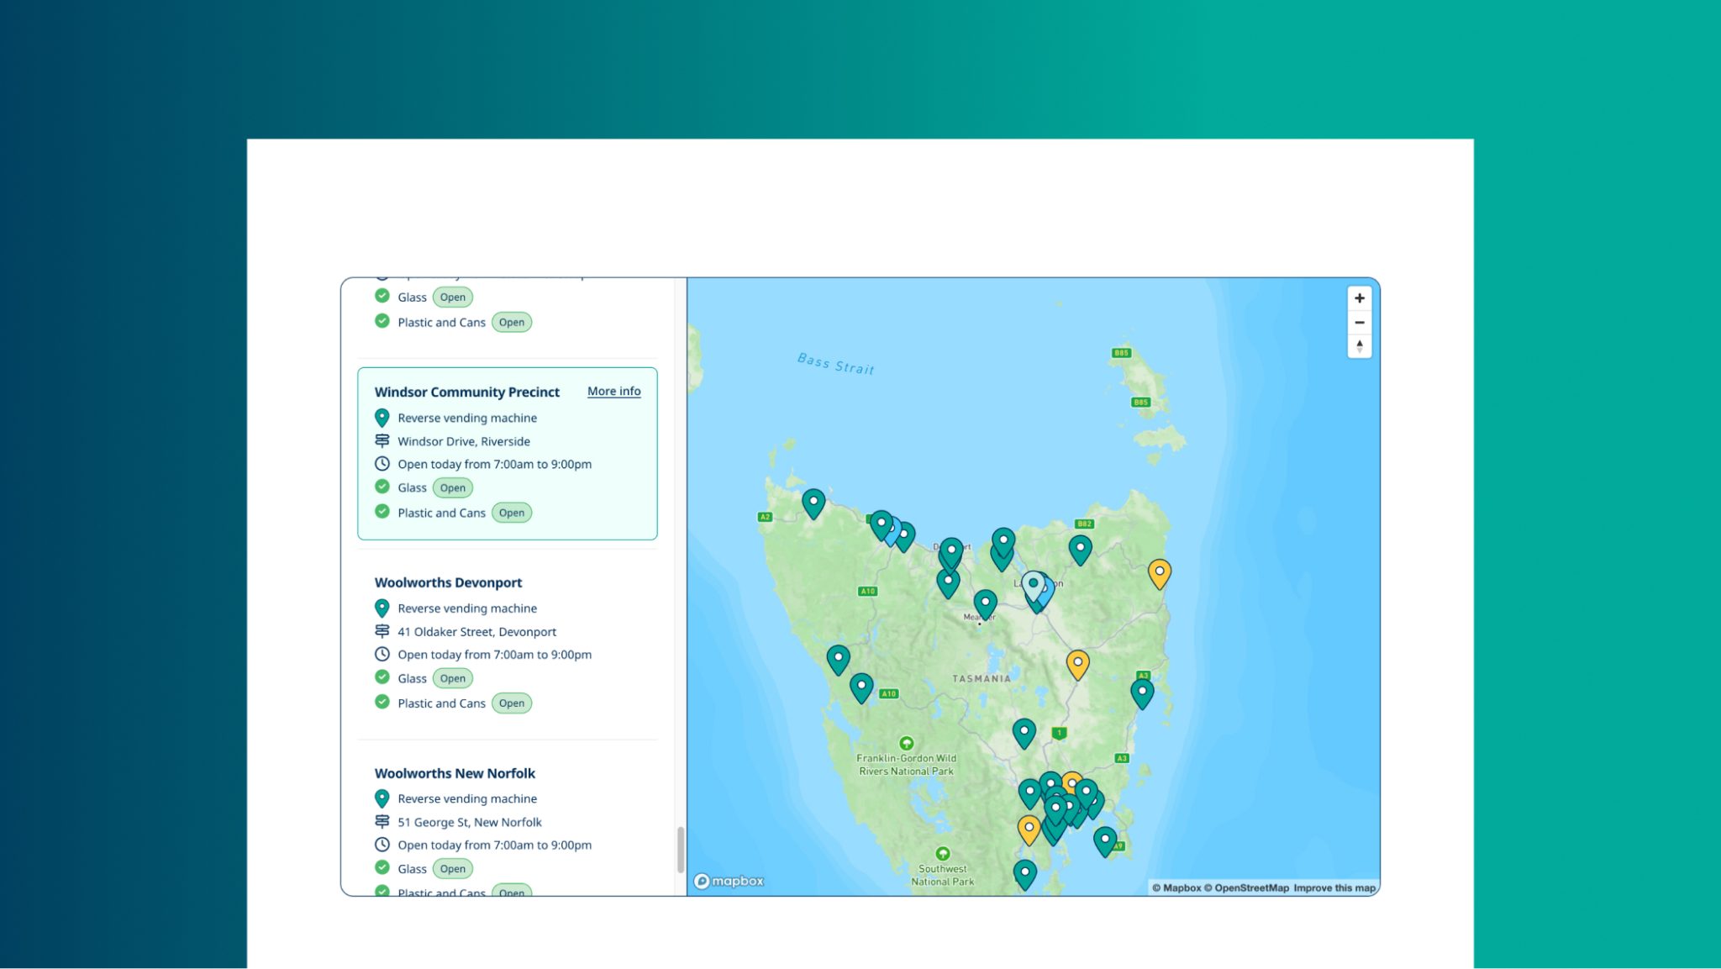The height and width of the screenshot is (969, 1721).
Task: Click Glass Open badge in Windsor card
Action: (452, 487)
